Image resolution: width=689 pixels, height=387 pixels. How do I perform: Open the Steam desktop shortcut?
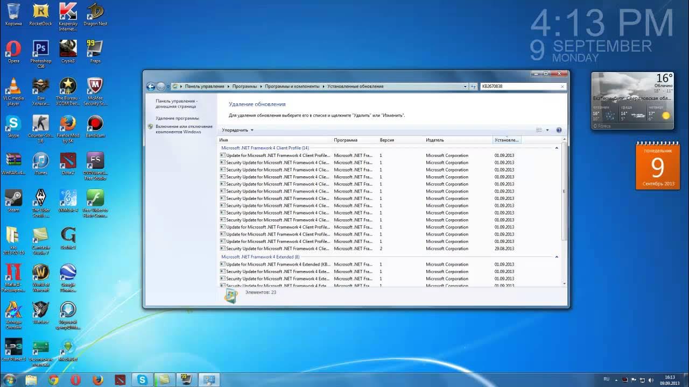coord(13,200)
